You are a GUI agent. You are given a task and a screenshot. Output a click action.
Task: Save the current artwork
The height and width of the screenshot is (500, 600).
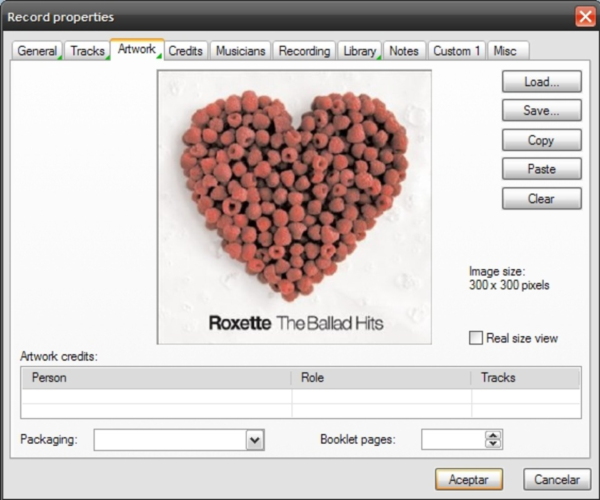[x=541, y=111]
